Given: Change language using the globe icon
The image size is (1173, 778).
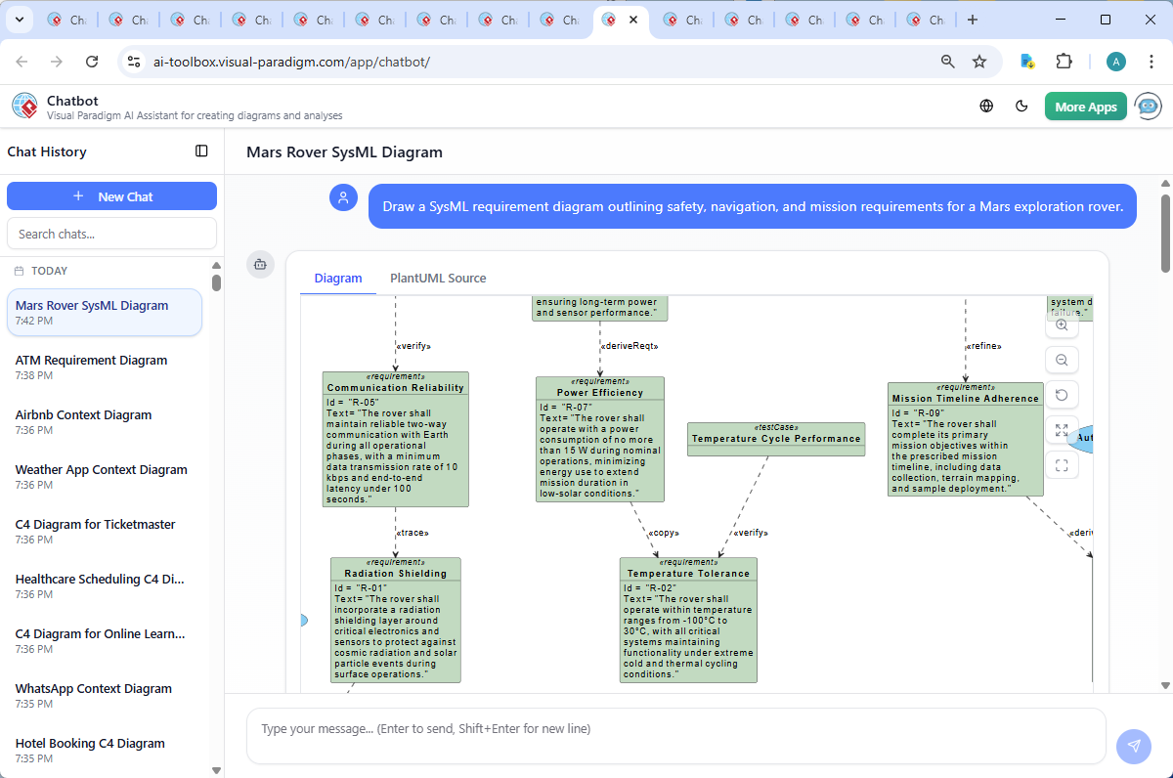Looking at the screenshot, I should [x=986, y=106].
